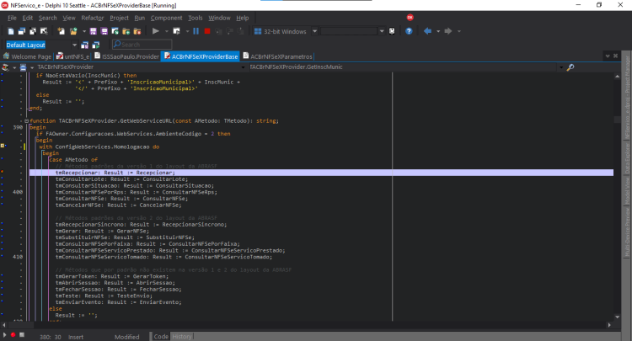Collapse the GetWebServiceURL function fold marker
This screenshot has height=341, width=632.
[x=27, y=120]
